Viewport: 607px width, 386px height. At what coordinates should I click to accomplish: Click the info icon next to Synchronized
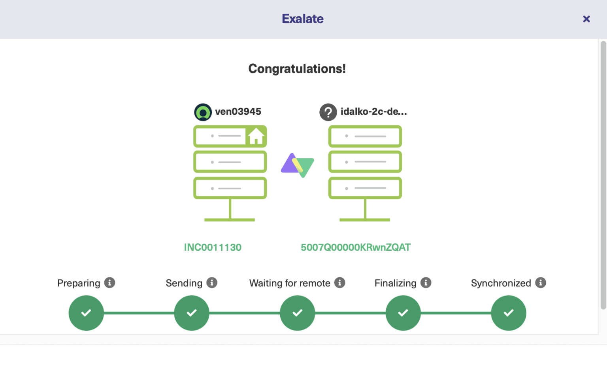[x=541, y=282]
